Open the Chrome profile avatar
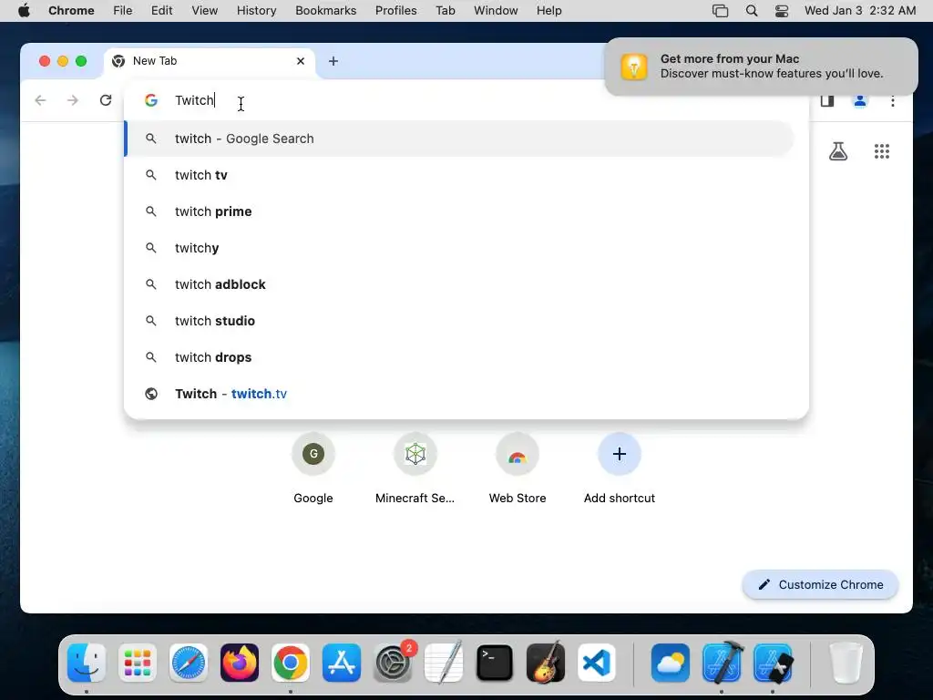This screenshot has width=933, height=700. pyautogui.click(x=860, y=100)
